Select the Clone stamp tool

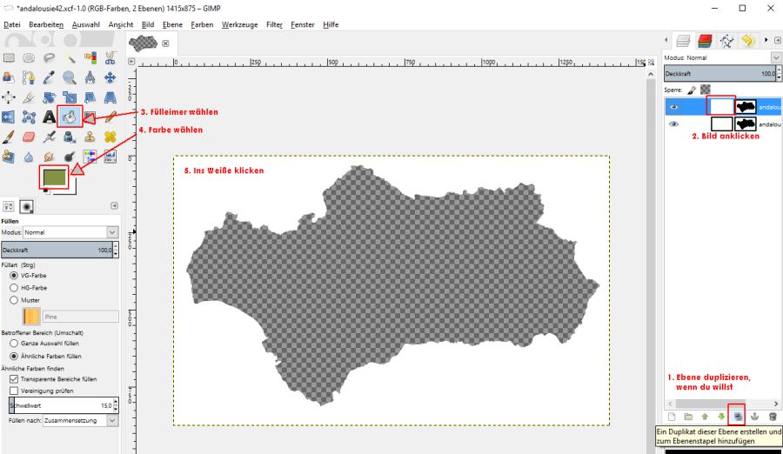[x=90, y=137]
